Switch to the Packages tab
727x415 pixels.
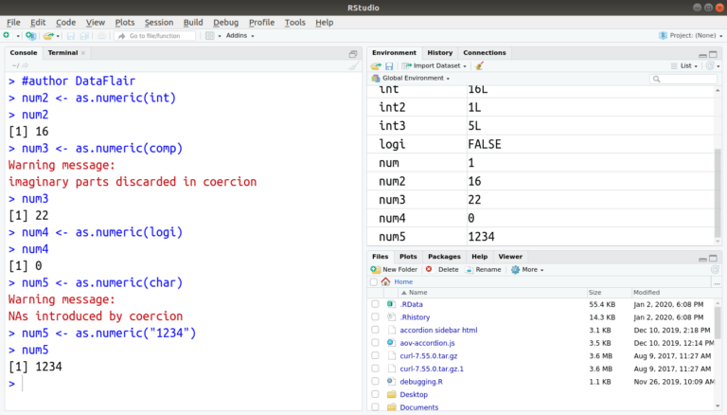[443, 256]
